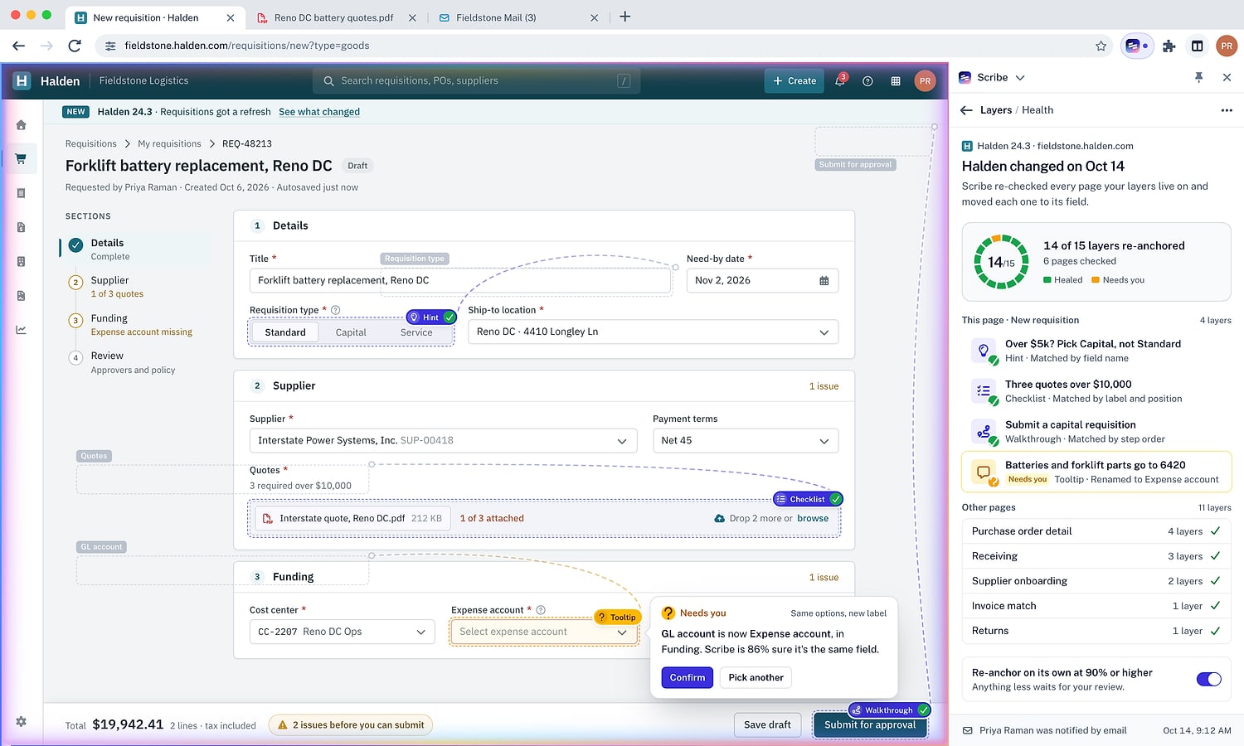Viewport: 1244px width, 746px height.
Task: Open Supplier onboarding layers row
Action: click(1096, 581)
